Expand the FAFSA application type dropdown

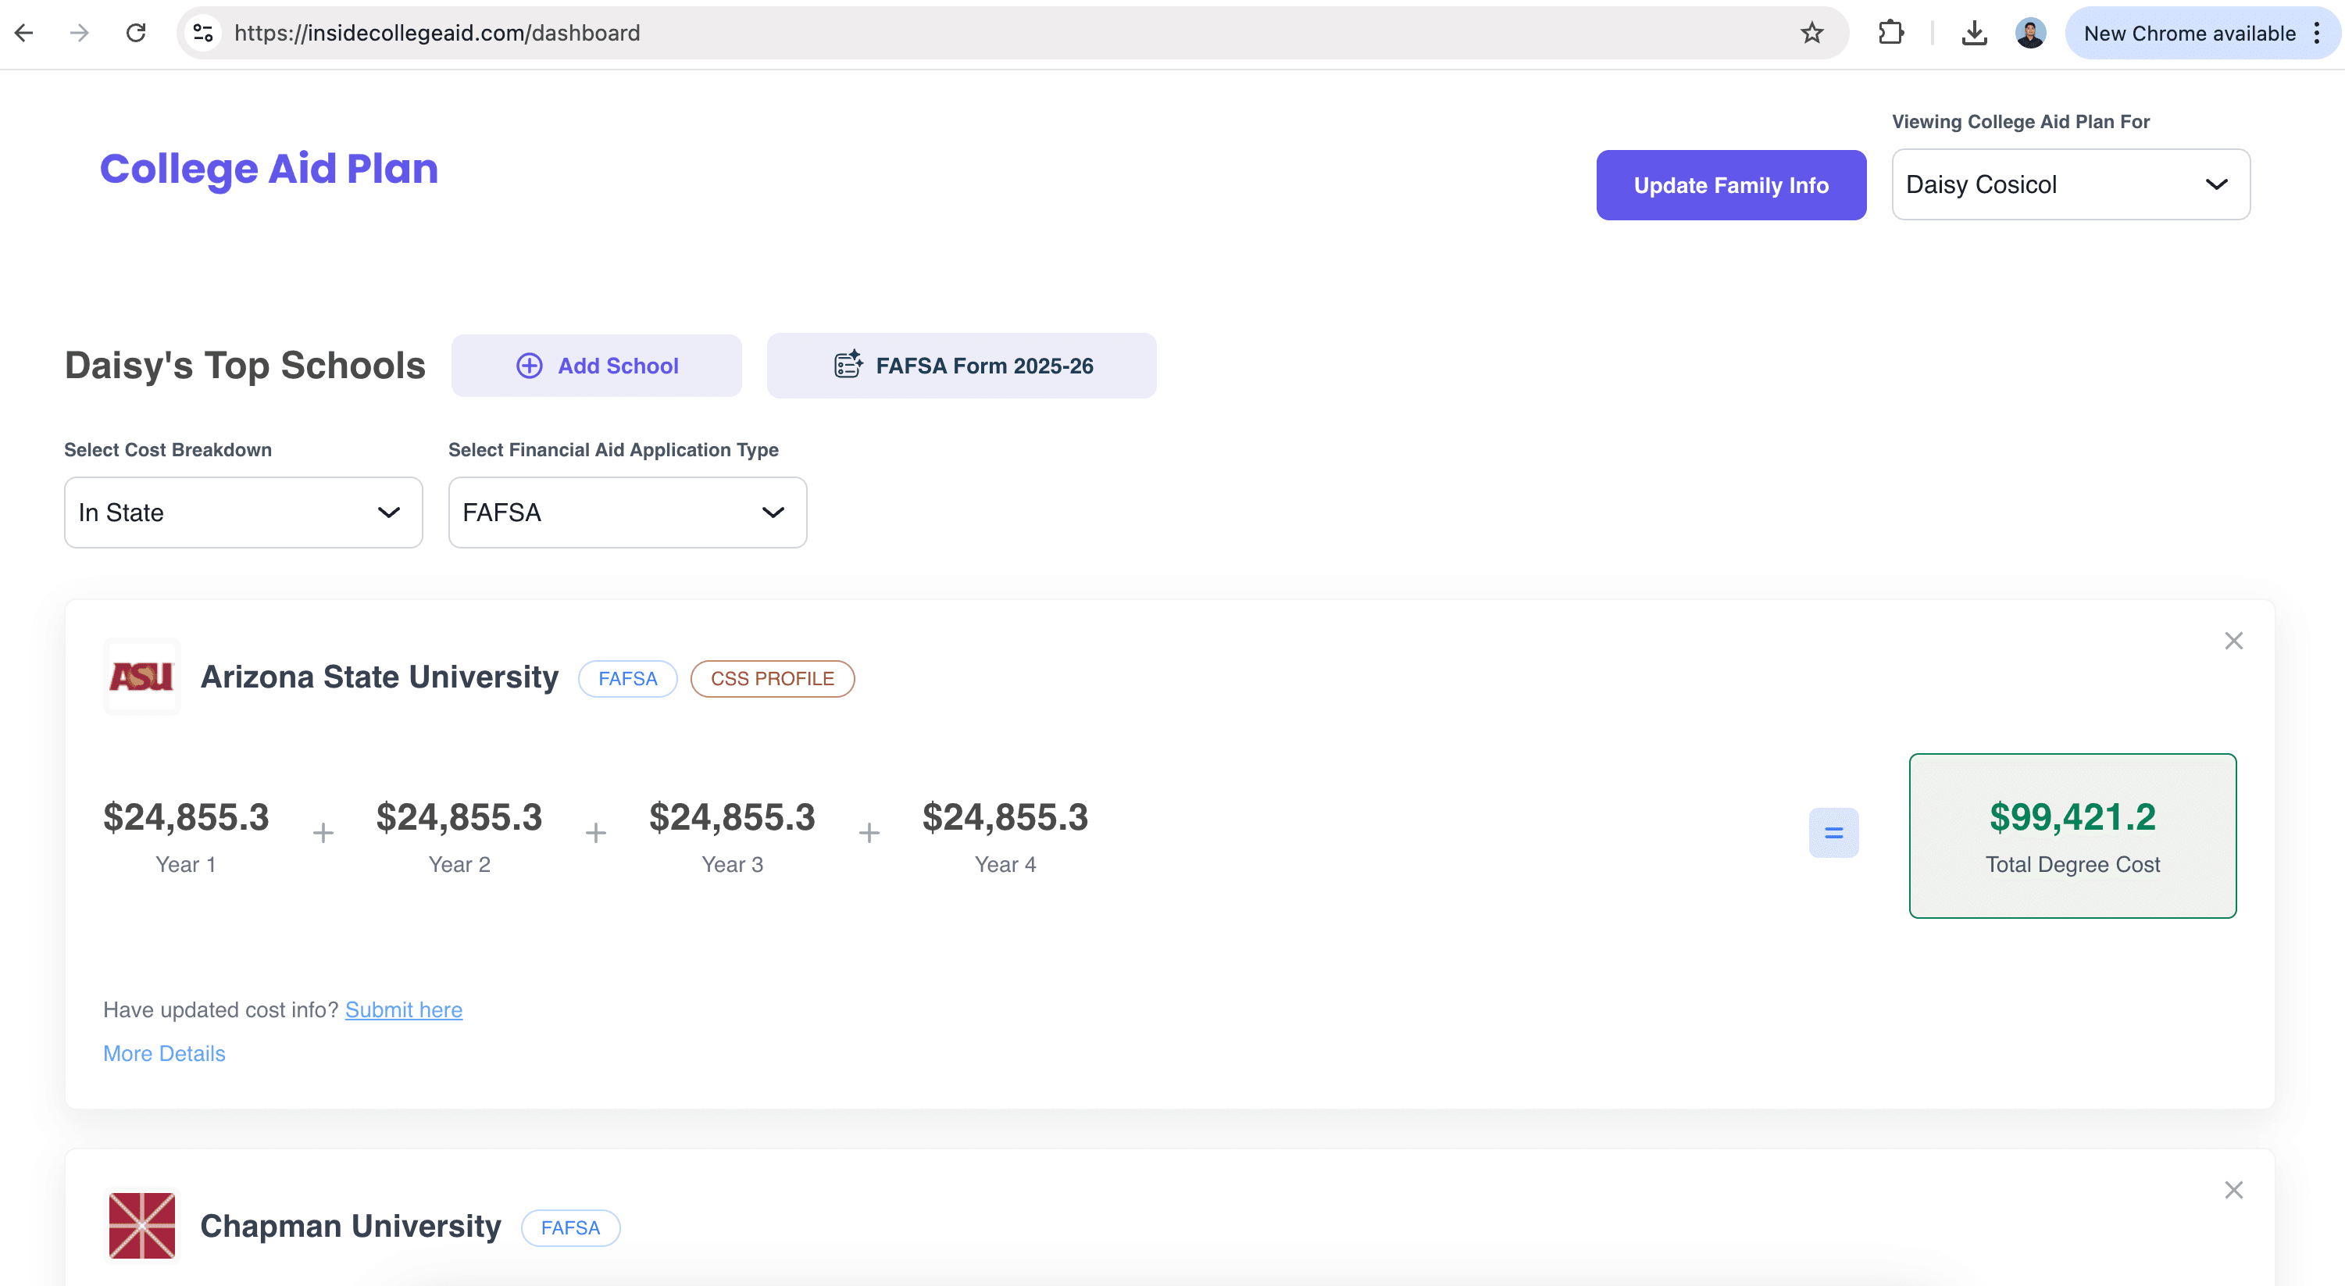tap(627, 513)
